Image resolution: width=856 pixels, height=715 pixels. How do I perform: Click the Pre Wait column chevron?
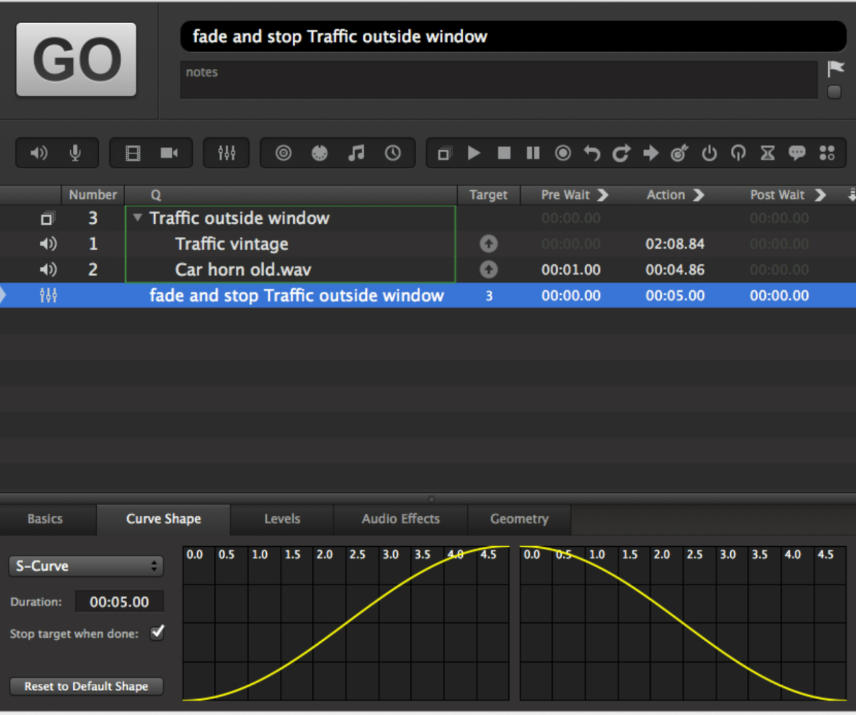pos(602,195)
